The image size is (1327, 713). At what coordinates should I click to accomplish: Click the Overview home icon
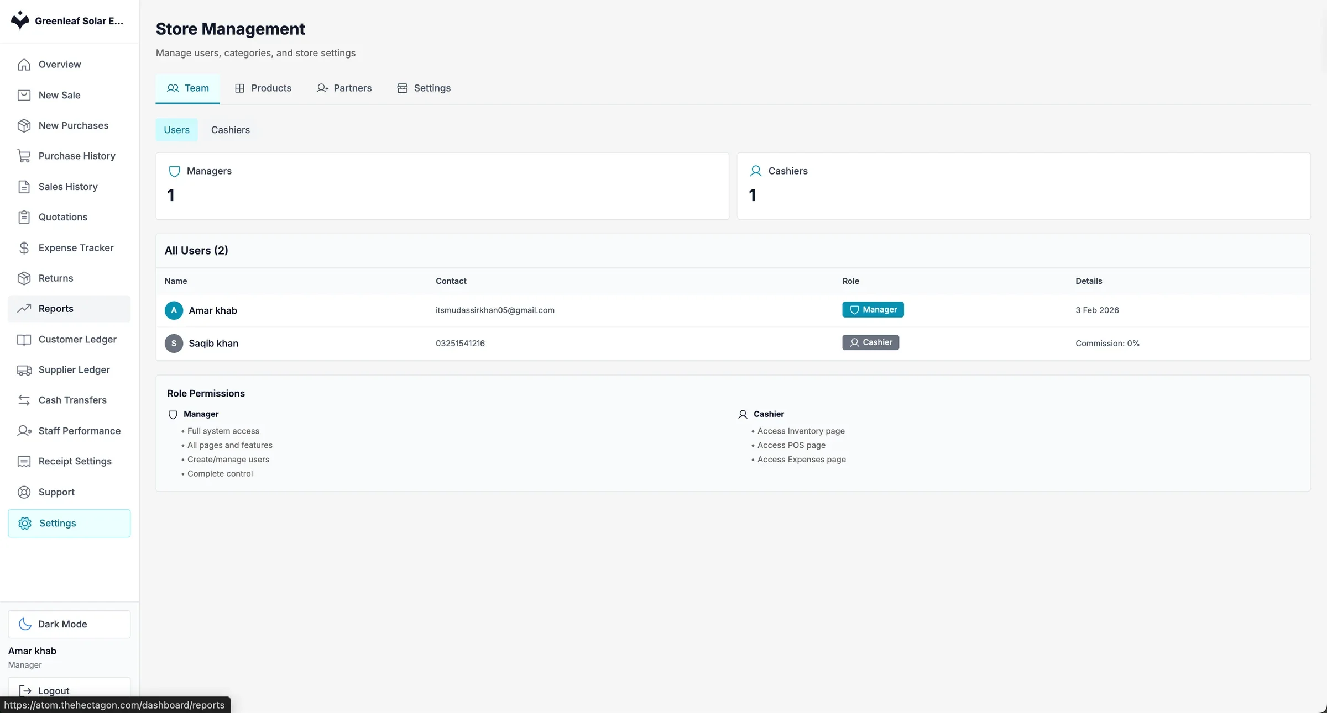24,65
